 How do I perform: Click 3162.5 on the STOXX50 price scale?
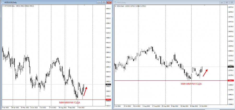(x=108, y=106)
